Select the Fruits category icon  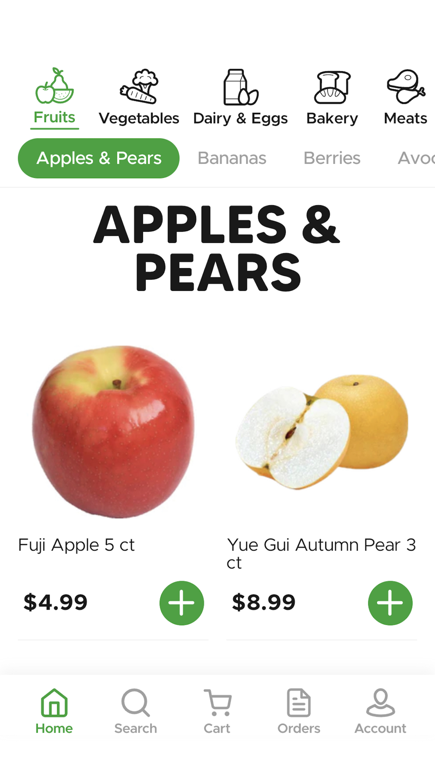54,86
